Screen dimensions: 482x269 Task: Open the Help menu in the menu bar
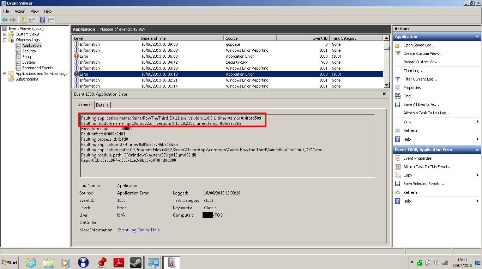48,11
